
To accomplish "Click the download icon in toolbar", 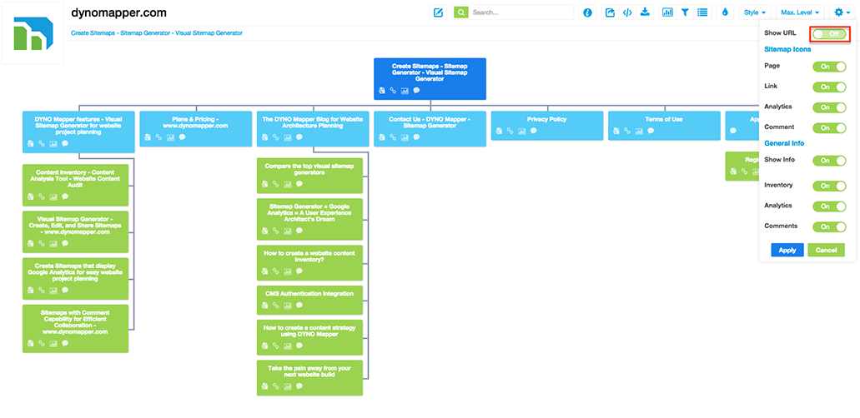I will tap(645, 12).
